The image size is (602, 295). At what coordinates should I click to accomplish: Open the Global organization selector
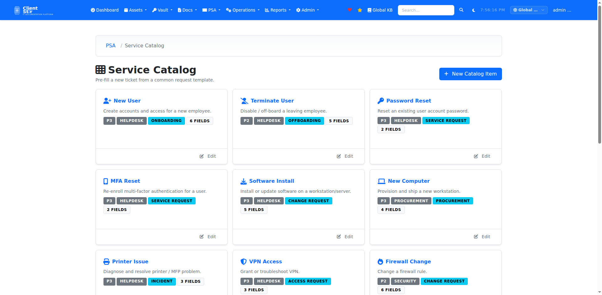click(x=529, y=10)
